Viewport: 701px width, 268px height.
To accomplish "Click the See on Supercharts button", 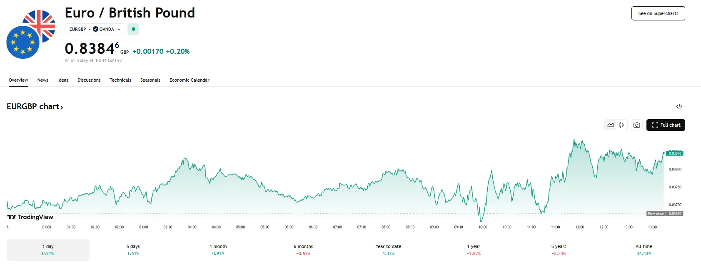I will pyautogui.click(x=658, y=13).
